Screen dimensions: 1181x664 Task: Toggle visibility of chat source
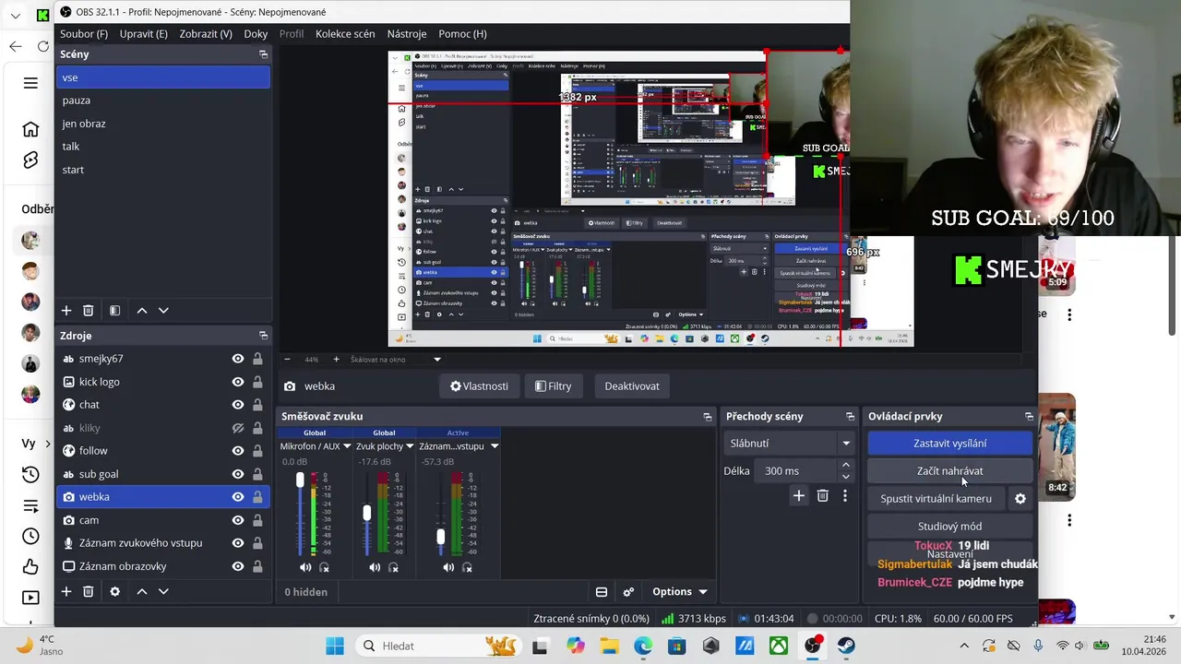click(238, 405)
